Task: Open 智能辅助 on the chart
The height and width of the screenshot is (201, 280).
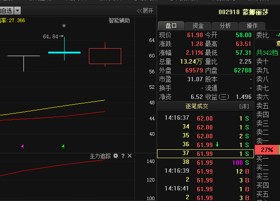Action: click(x=119, y=21)
